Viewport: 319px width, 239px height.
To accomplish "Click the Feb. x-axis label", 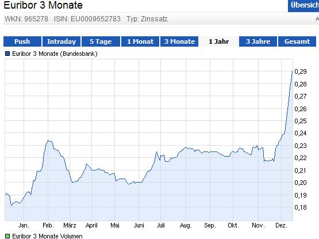I will click(x=48, y=225).
